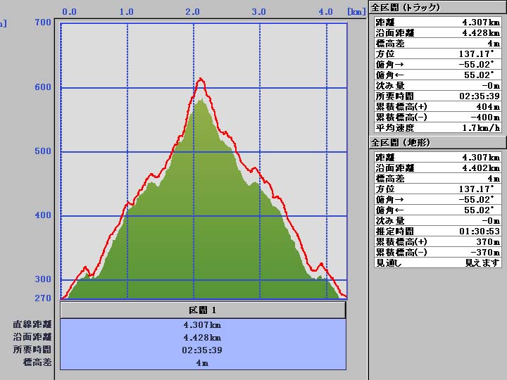Image resolution: width=507 pixels, height=380 pixels.
Task: Select the 推定時間 01:30:53 row
Action: [x=437, y=231]
